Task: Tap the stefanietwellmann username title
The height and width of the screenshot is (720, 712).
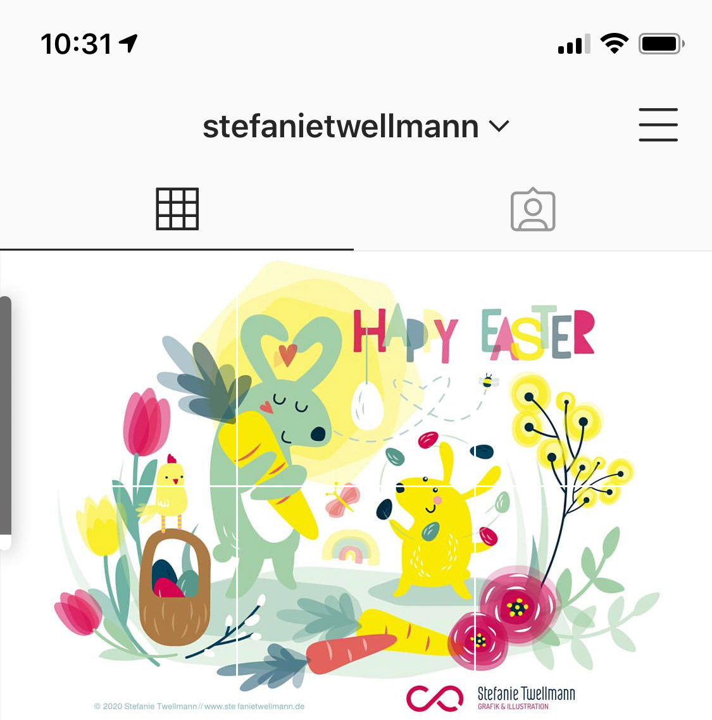Action: [340, 127]
